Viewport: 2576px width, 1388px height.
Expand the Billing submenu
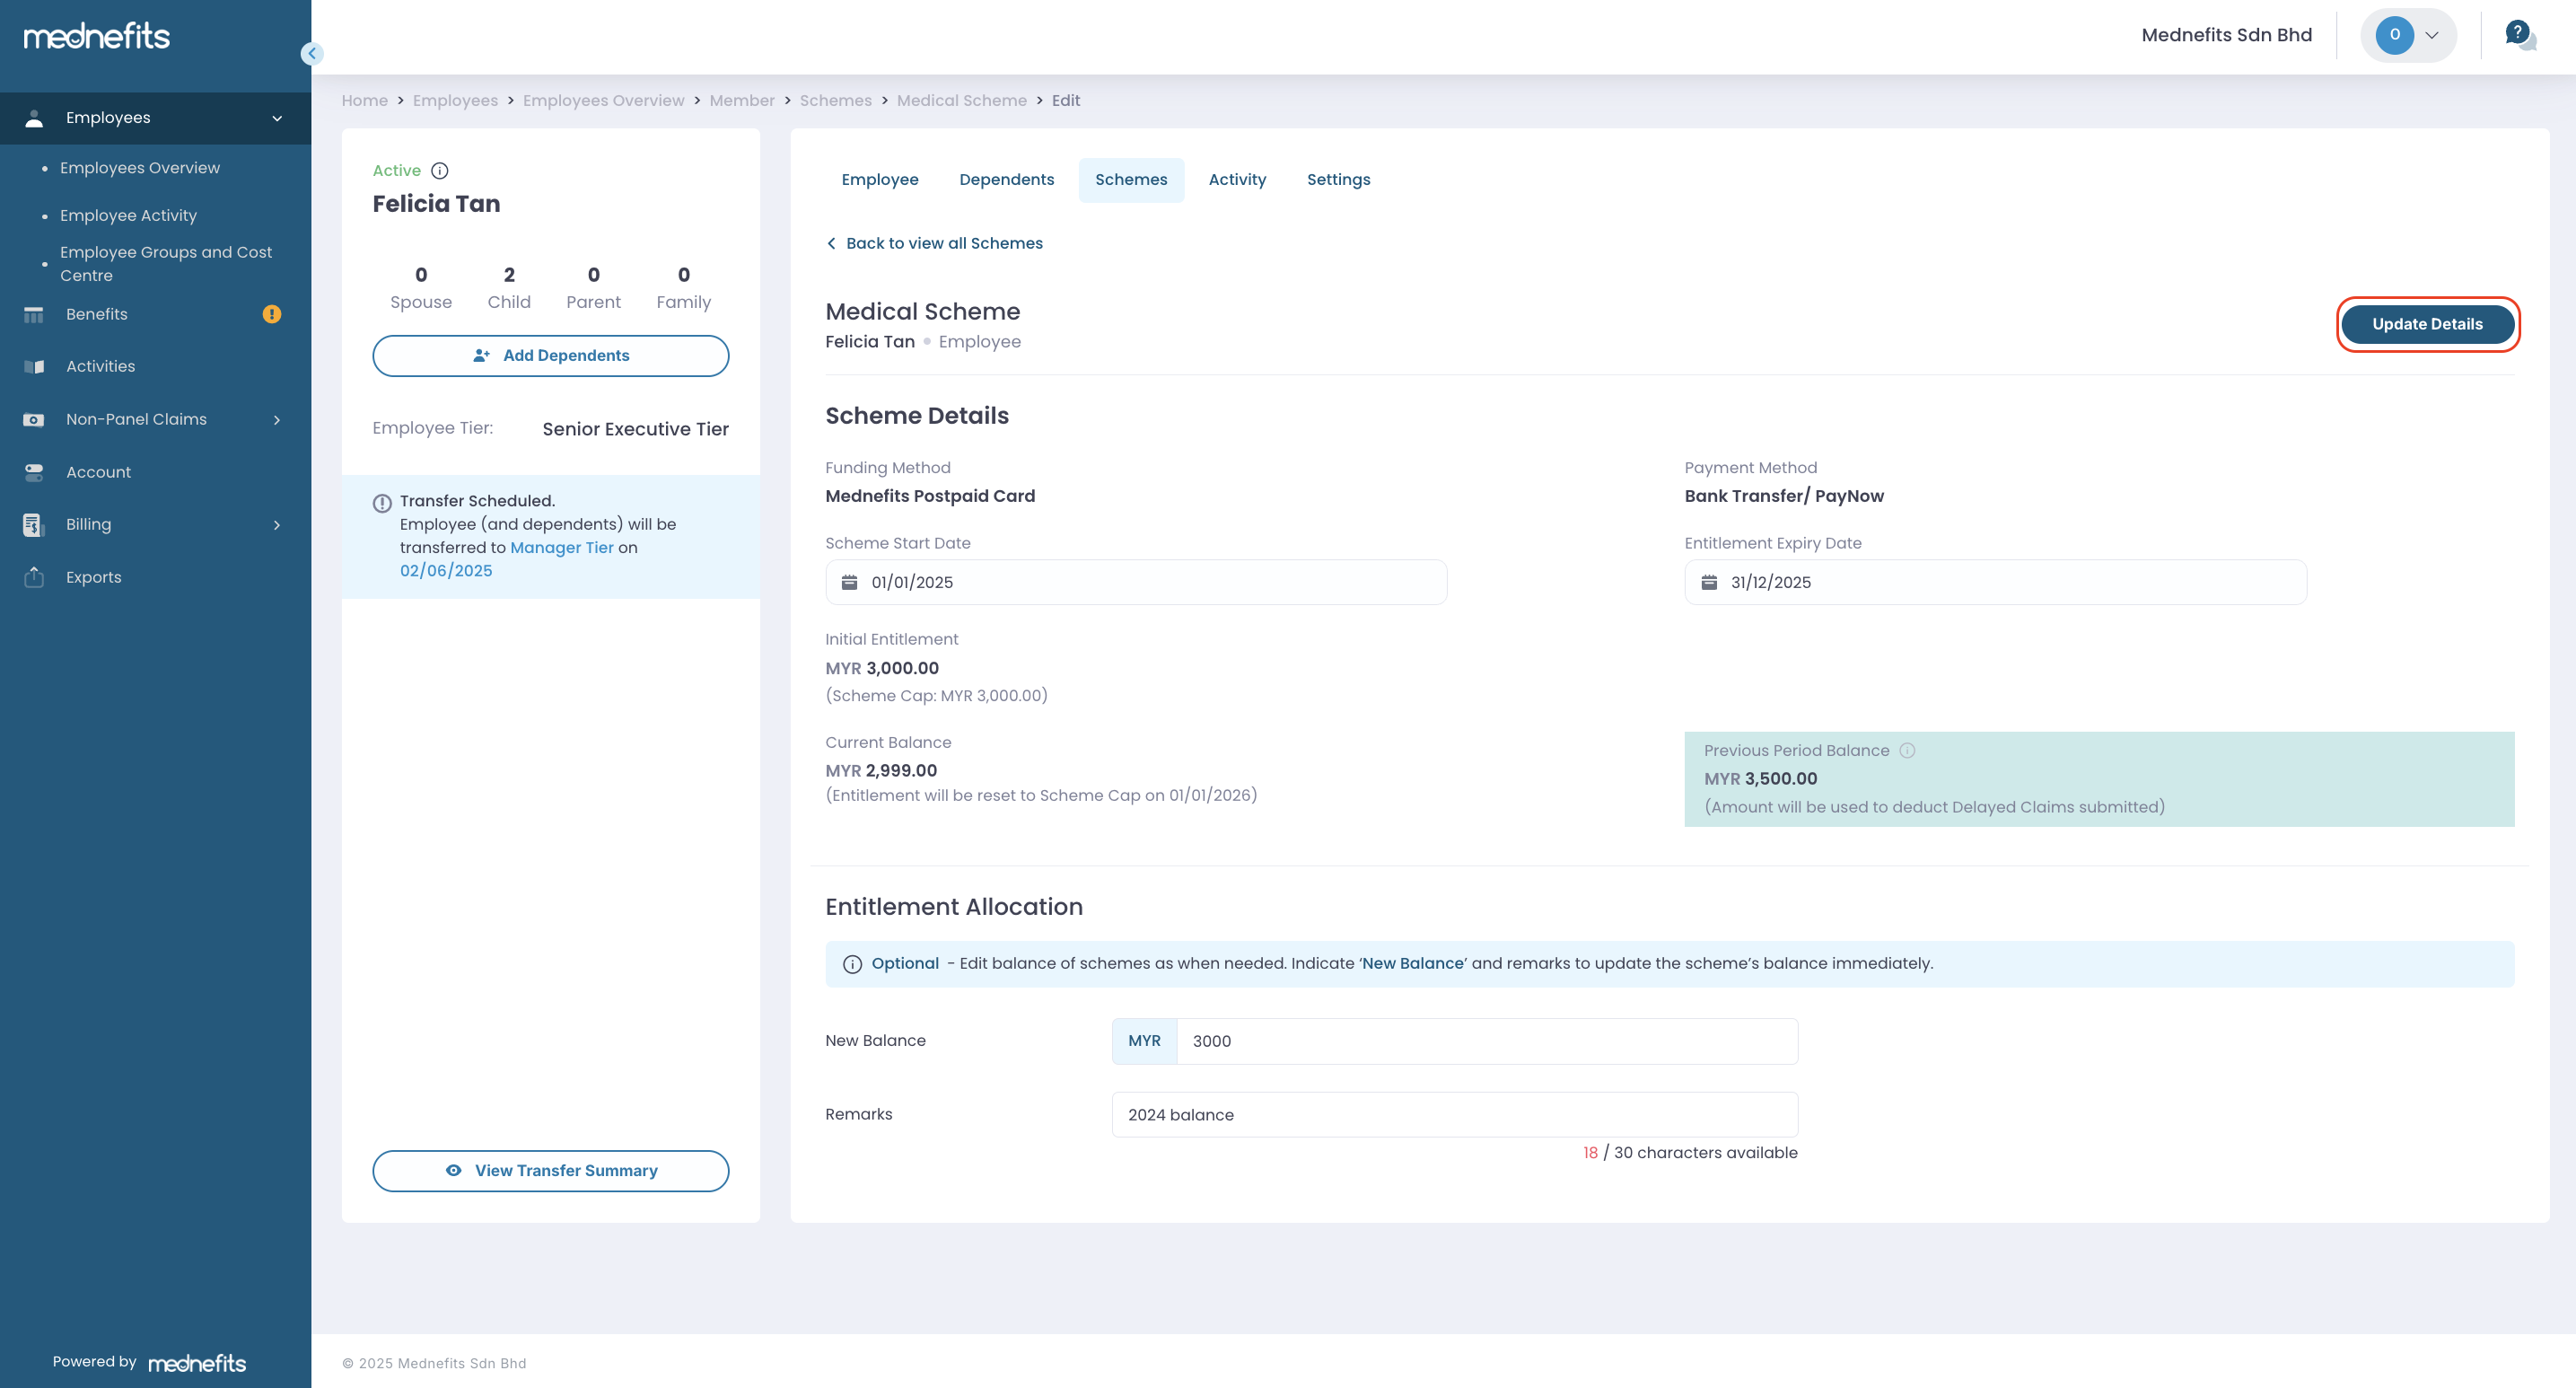pos(277,525)
